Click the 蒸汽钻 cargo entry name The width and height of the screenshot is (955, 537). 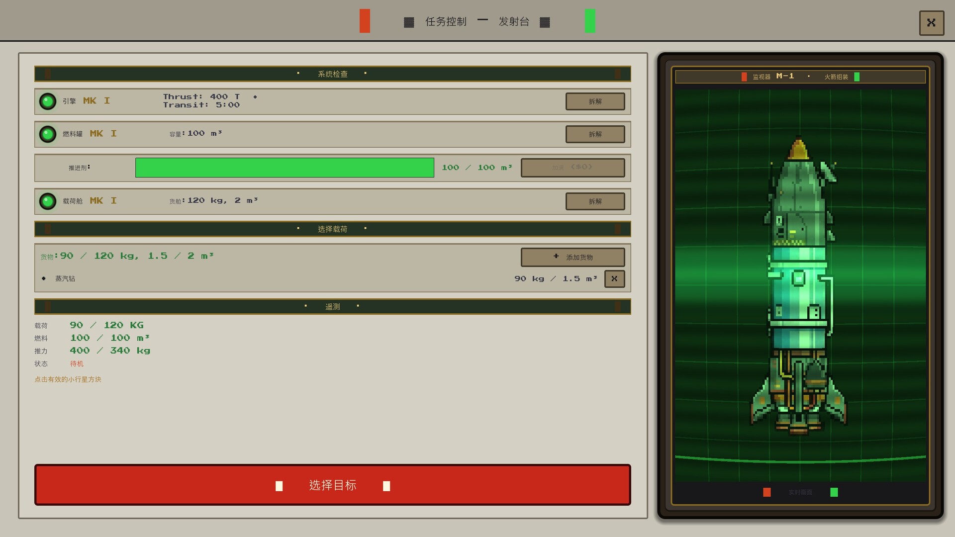click(65, 279)
